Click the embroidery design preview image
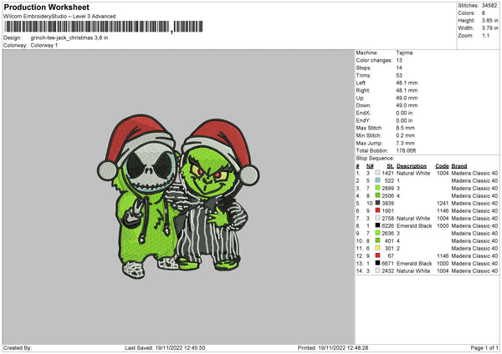 [x=178, y=196]
